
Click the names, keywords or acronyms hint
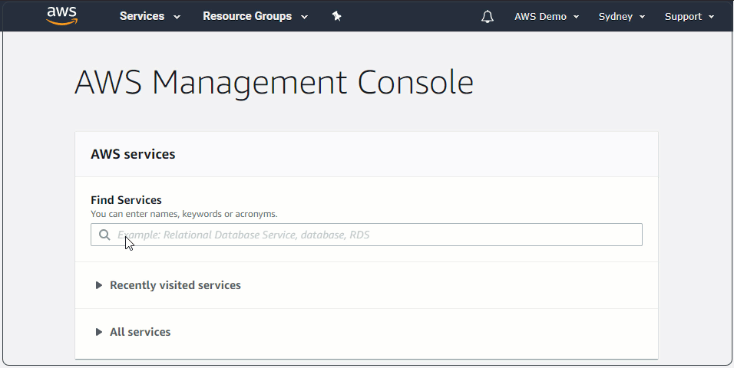(x=184, y=214)
